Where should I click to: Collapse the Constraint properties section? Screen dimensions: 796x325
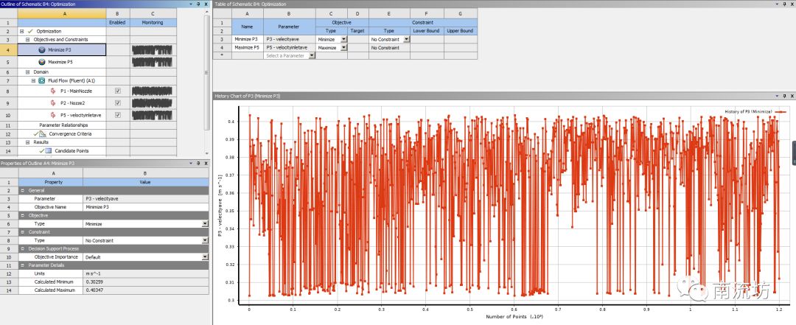(22, 232)
